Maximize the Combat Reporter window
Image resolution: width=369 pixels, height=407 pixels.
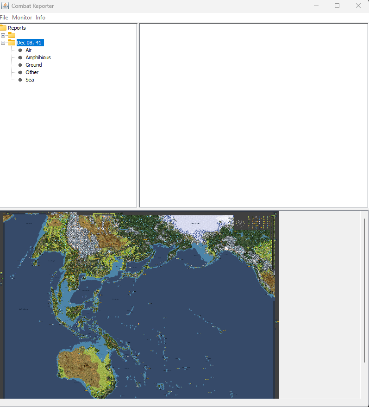coord(337,6)
